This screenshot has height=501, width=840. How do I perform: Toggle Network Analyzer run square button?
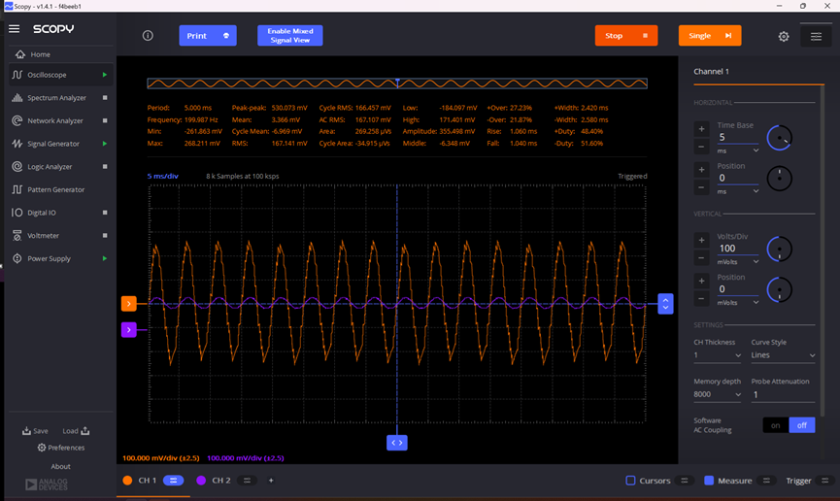pos(105,121)
